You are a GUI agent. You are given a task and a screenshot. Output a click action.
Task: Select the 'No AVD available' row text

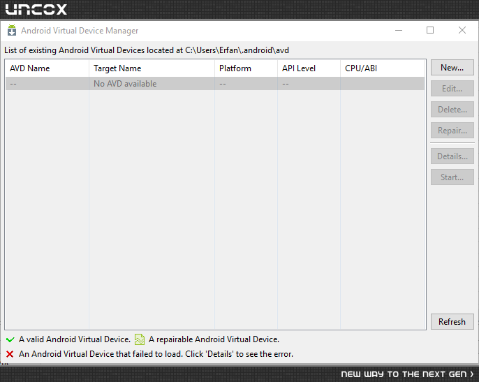pos(125,84)
